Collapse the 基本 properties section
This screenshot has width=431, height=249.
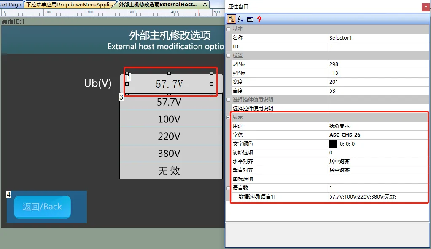[228, 29]
